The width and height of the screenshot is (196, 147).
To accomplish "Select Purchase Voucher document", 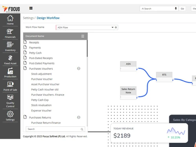I will [x=42, y=79].
